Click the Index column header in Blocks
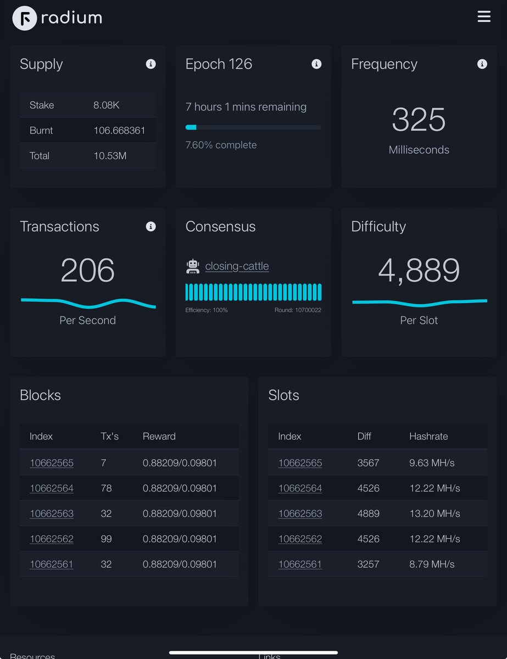The image size is (507, 659). tap(41, 437)
